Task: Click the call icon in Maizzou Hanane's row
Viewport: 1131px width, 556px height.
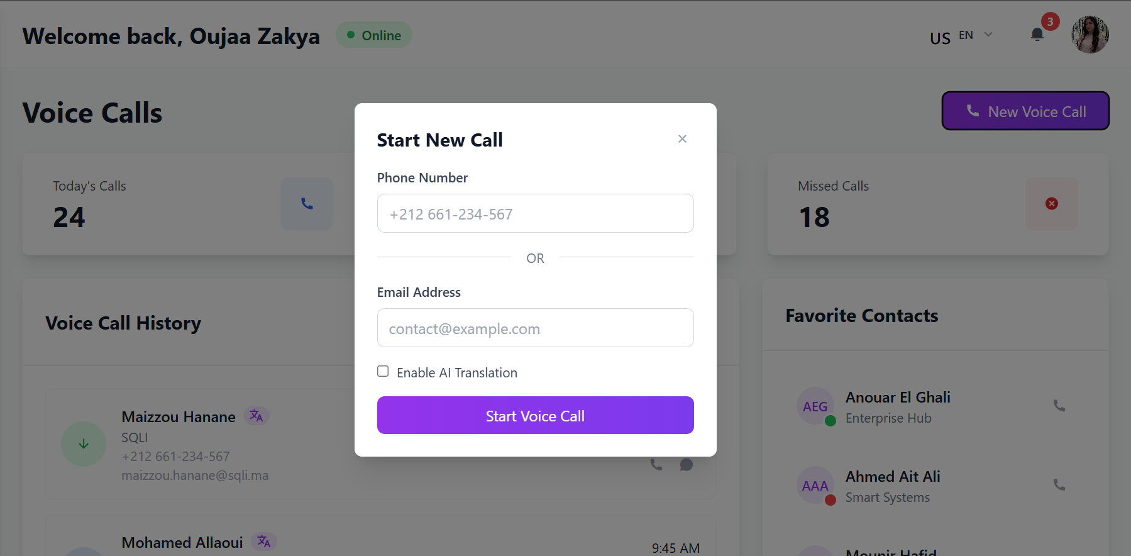Action: click(x=656, y=465)
